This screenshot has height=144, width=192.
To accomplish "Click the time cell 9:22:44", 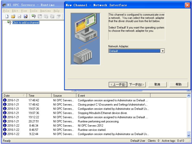I will pyautogui.click(x=34, y=134).
